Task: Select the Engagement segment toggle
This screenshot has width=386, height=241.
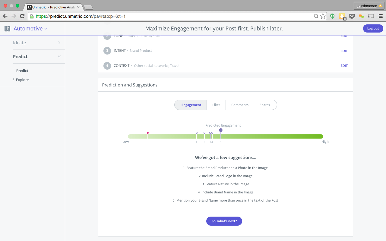Action: [x=191, y=105]
